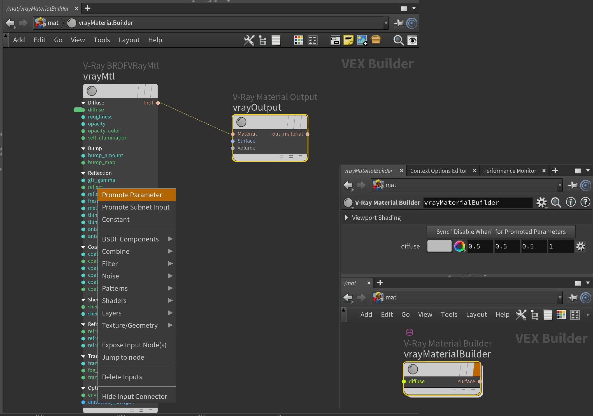Click the mat icon in top path bar

coord(41,23)
